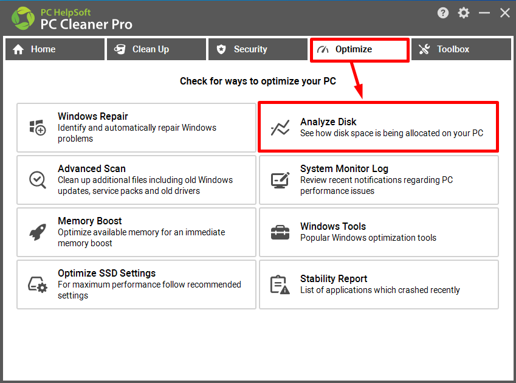516x383 pixels.
Task: View the Stability Report
Action: click(x=379, y=285)
